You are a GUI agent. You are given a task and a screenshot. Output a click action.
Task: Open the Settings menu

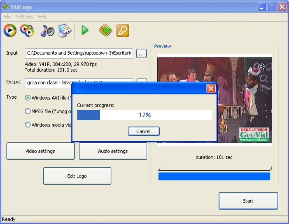coord(24,17)
